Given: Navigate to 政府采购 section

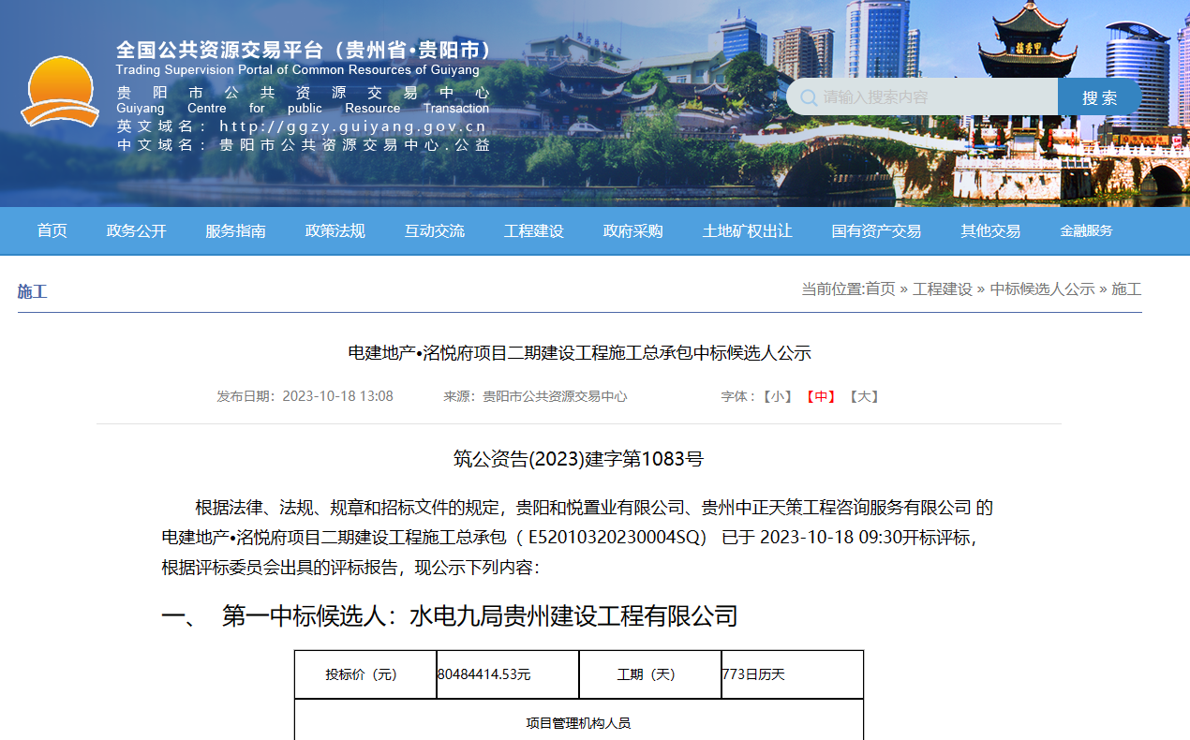Looking at the screenshot, I should pos(632,231).
